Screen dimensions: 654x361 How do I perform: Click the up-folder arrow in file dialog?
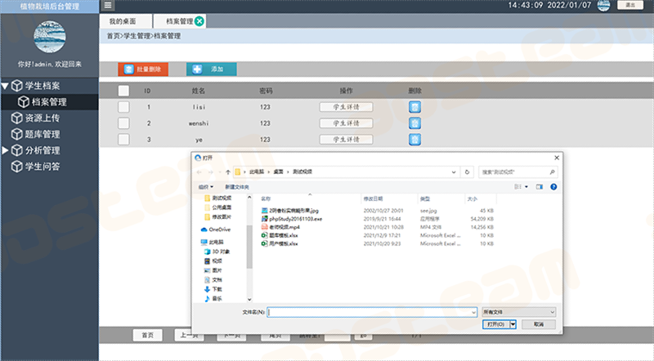point(228,172)
